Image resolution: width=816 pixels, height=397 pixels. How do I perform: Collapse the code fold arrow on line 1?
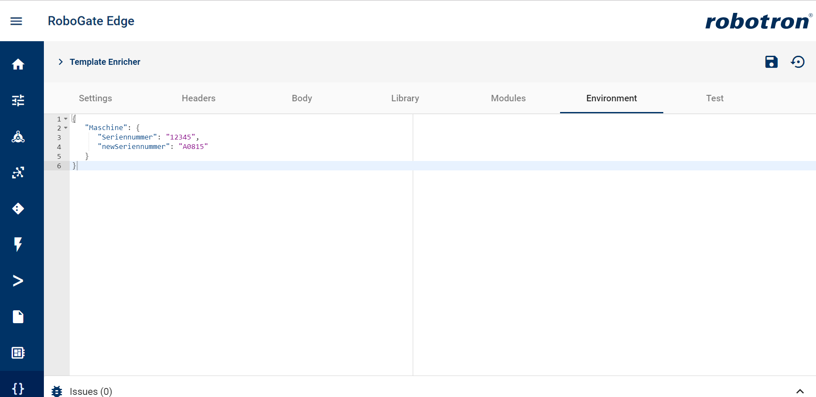[x=66, y=119]
